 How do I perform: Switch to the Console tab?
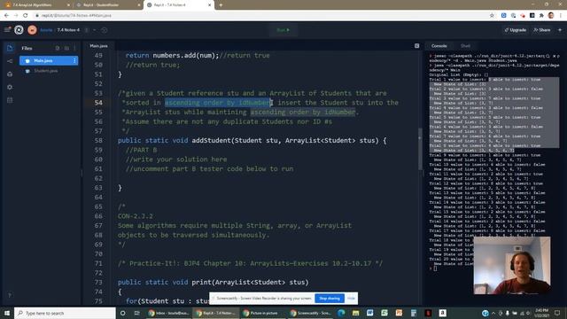[439, 46]
